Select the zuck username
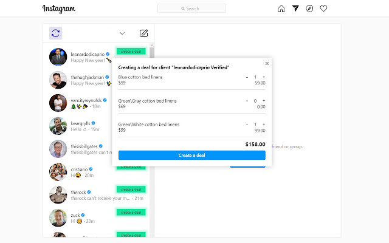Screen dimensions: 389x243 click(x=75, y=215)
